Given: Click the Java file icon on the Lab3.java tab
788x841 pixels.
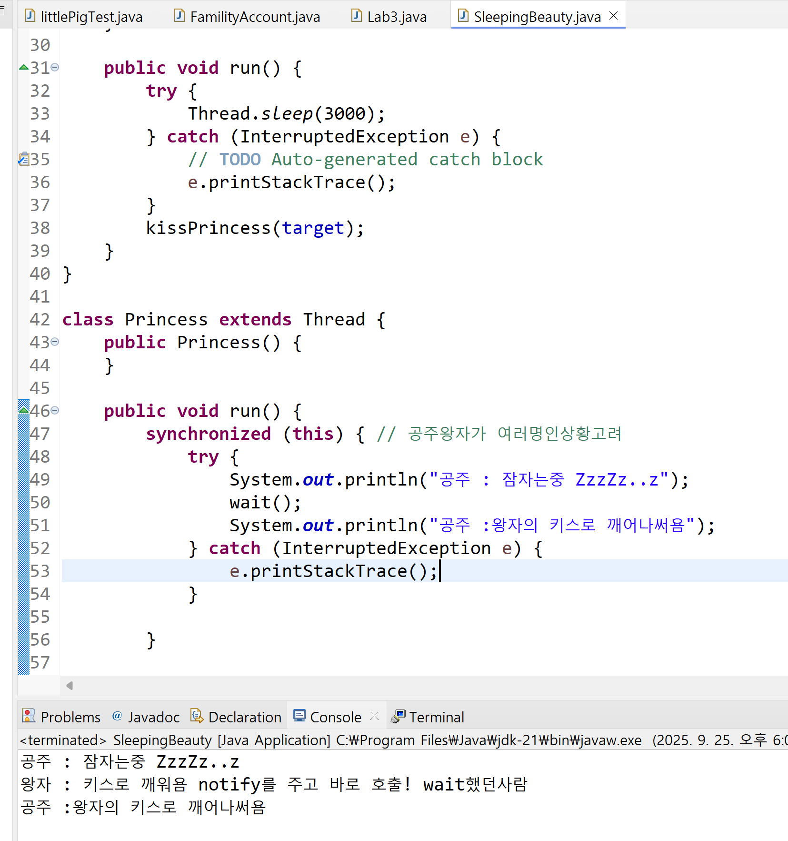Looking at the screenshot, I should click(357, 16).
